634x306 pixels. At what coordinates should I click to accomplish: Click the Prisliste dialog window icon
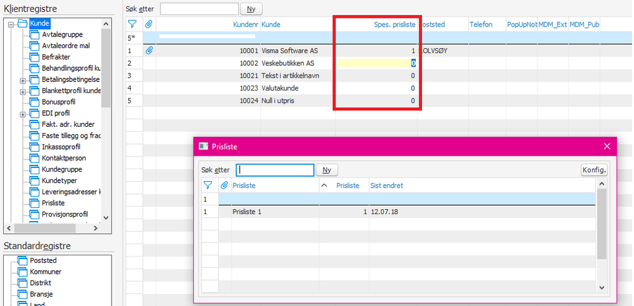pos(204,146)
